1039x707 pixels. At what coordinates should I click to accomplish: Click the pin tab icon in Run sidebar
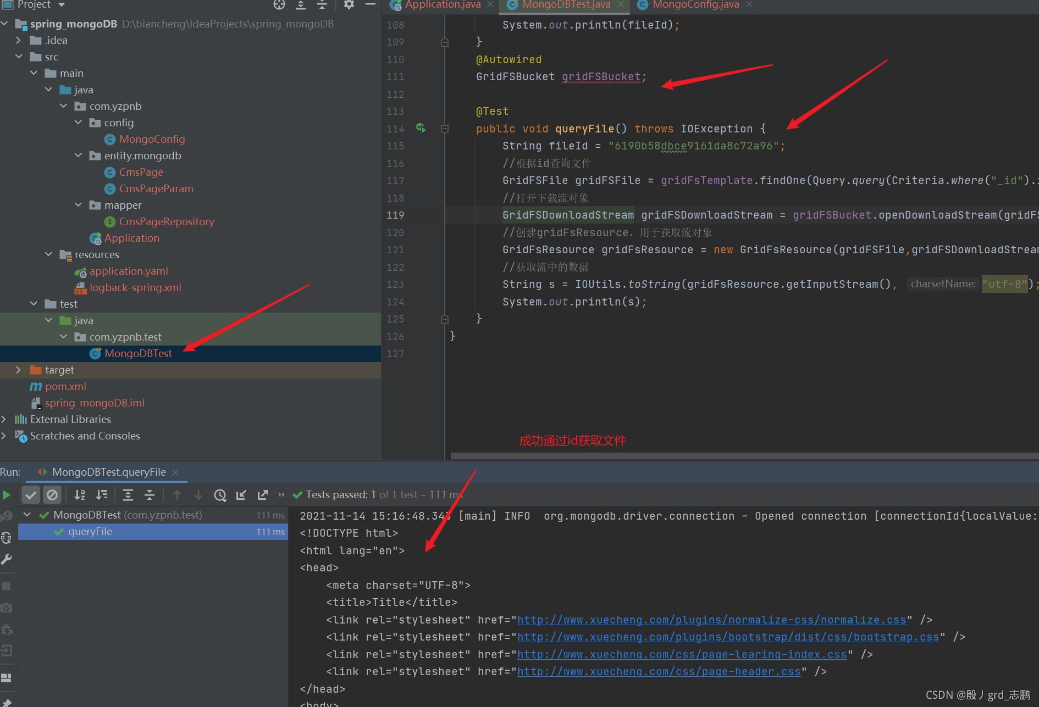(7, 703)
